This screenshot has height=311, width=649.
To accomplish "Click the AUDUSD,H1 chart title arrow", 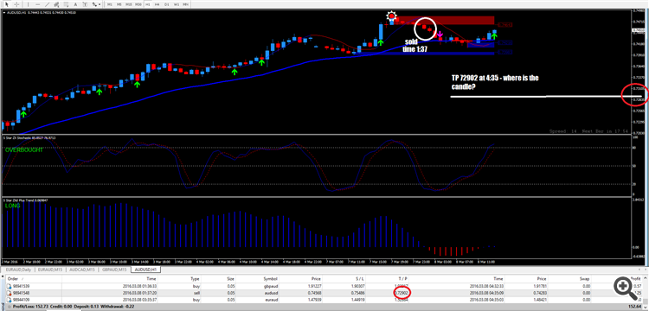I will 4,13.
